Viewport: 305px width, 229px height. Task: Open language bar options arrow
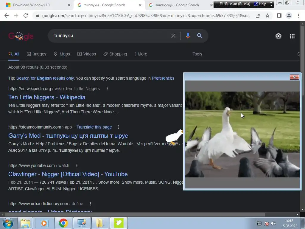pos(271,5)
